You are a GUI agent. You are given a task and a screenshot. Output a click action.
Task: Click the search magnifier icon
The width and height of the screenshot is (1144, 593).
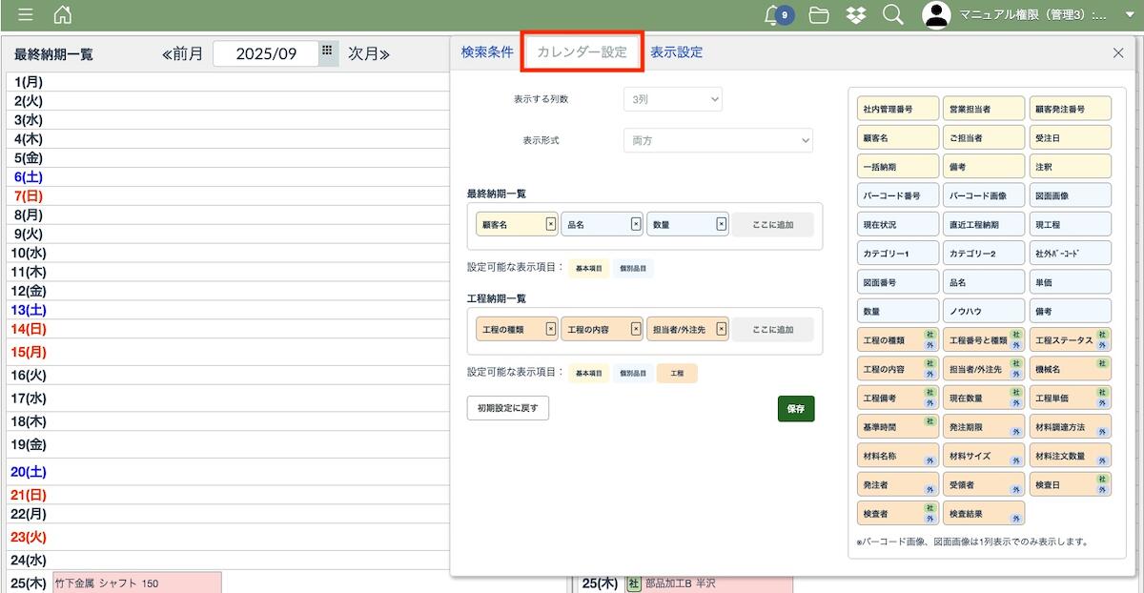click(892, 14)
